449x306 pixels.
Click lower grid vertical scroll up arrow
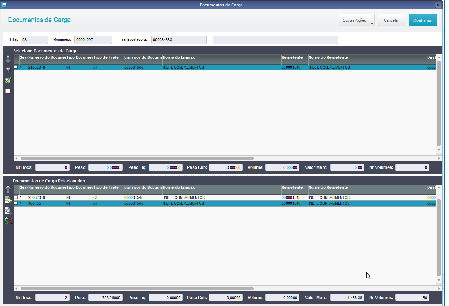pyautogui.click(x=439, y=187)
